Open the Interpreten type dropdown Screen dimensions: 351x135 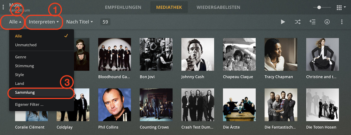(44, 22)
